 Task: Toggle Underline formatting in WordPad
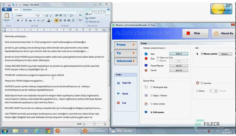pos(26,20)
